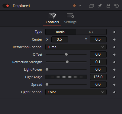The image size is (122, 114).
Task: Add keyframe for Refraction Channel
Action: click(114, 47)
